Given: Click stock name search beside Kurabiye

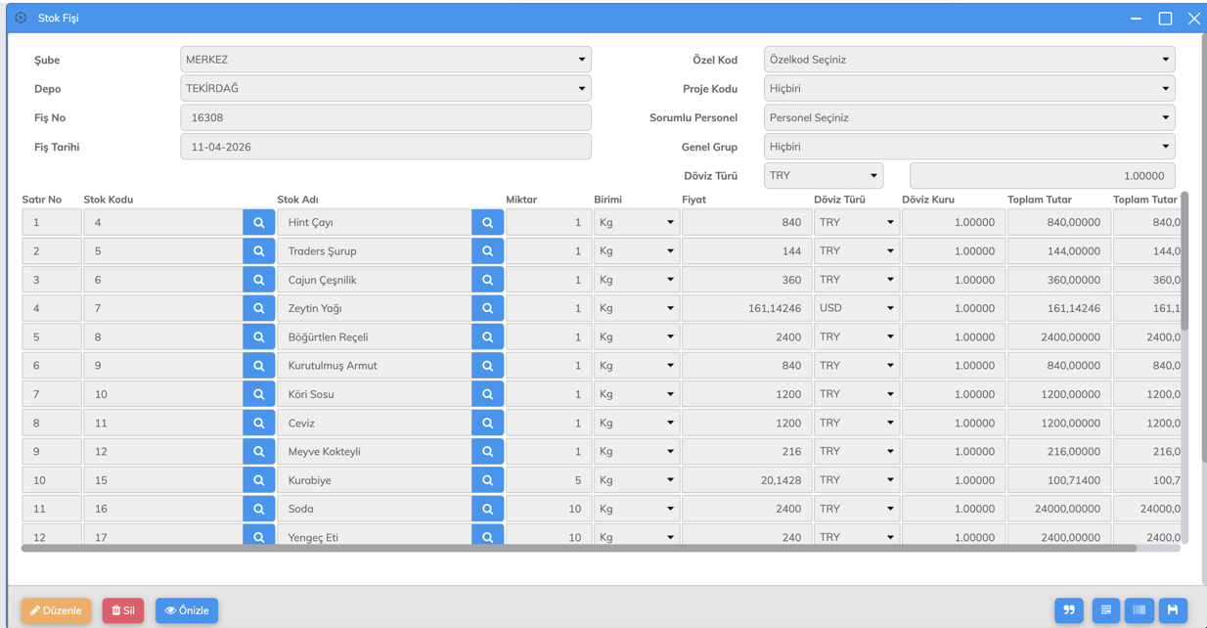Looking at the screenshot, I should click(x=487, y=480).
